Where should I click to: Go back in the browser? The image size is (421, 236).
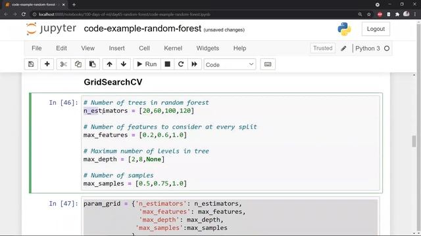click(x=6, y=14)
